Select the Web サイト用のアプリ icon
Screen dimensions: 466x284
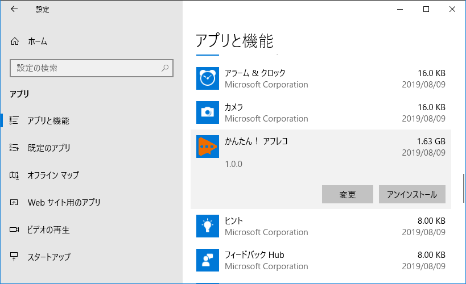click(14, 202)
